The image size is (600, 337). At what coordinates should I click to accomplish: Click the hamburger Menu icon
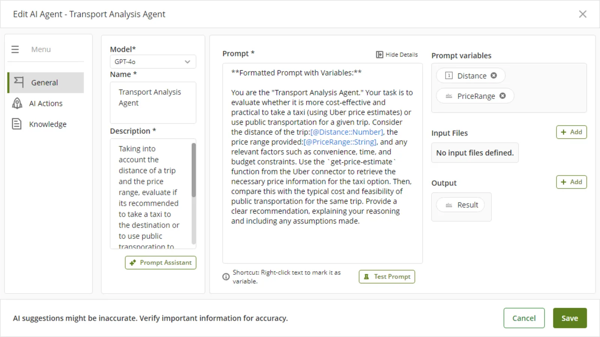15,49
